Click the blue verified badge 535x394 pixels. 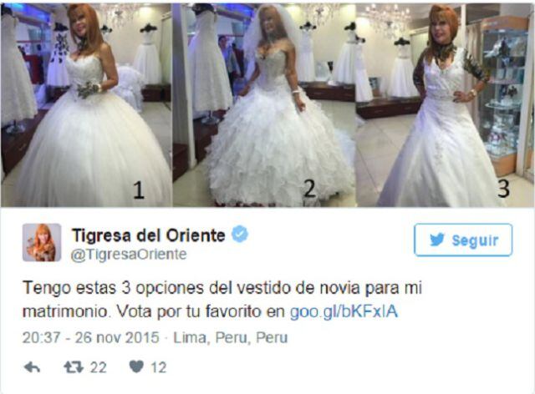pos(240,235)
